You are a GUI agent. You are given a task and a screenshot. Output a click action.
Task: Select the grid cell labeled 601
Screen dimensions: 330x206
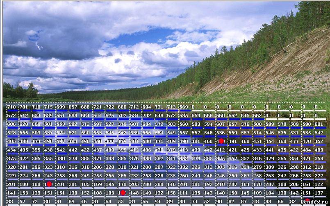click(x=319, y=124)
